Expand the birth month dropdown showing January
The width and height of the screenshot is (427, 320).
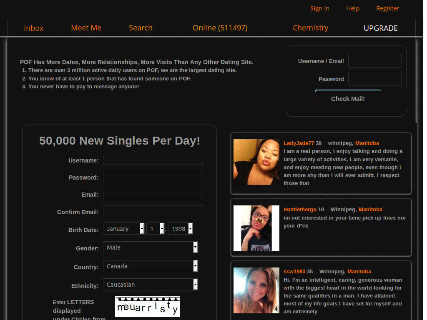pos(123,228)
